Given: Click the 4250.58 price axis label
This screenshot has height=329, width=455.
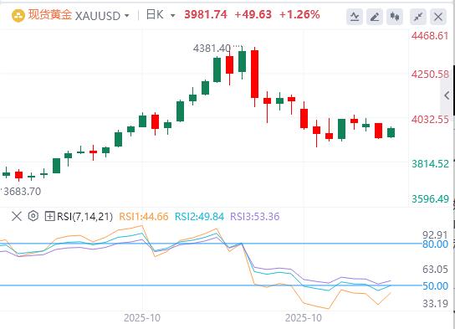Looking at the screenshot, I should click(x=430, y=75).
